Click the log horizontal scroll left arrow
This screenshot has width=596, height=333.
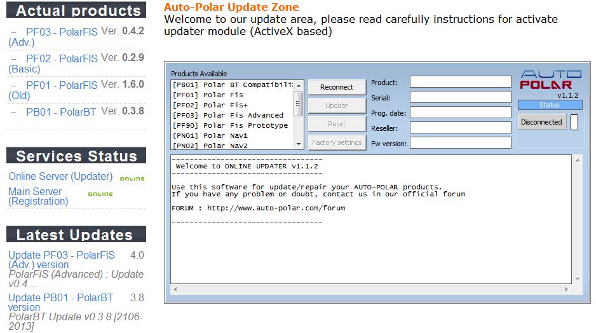pyautogui.click(x=175, y=289)
